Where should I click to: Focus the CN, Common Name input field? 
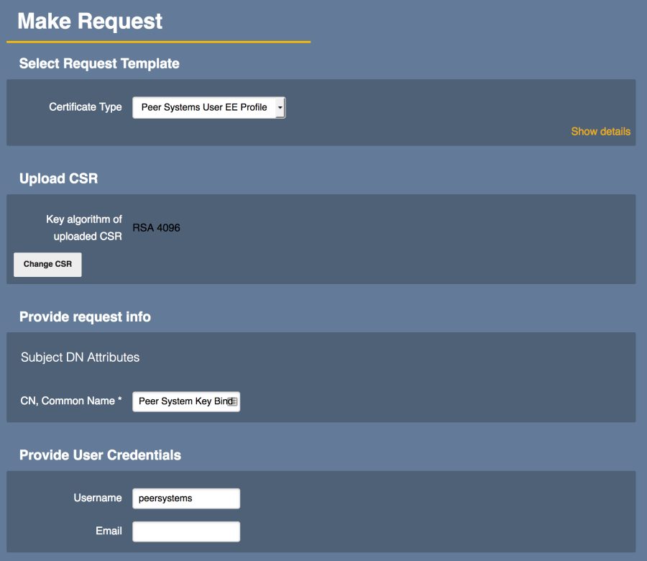pos(181,401)
